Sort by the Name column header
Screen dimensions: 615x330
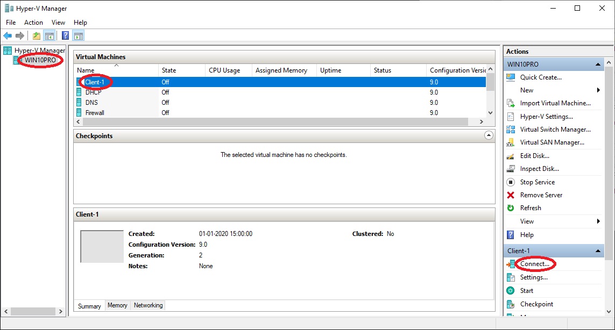click(116, 70)
